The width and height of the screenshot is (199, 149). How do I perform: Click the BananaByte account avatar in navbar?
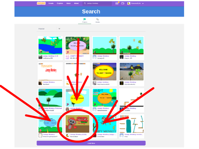pyautogui.click(x=129, y=3)
